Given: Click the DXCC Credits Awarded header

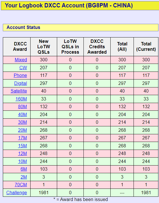Looking at the screenshot, I should [97, 47].
